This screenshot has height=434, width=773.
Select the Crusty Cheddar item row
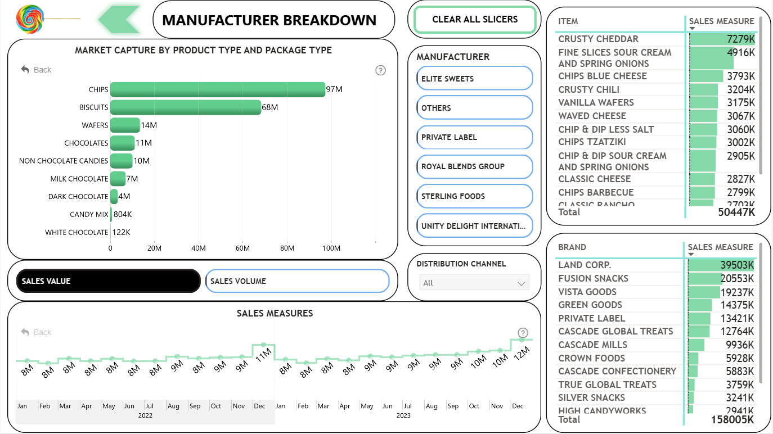pyautogui.click(x=657, y=39)
